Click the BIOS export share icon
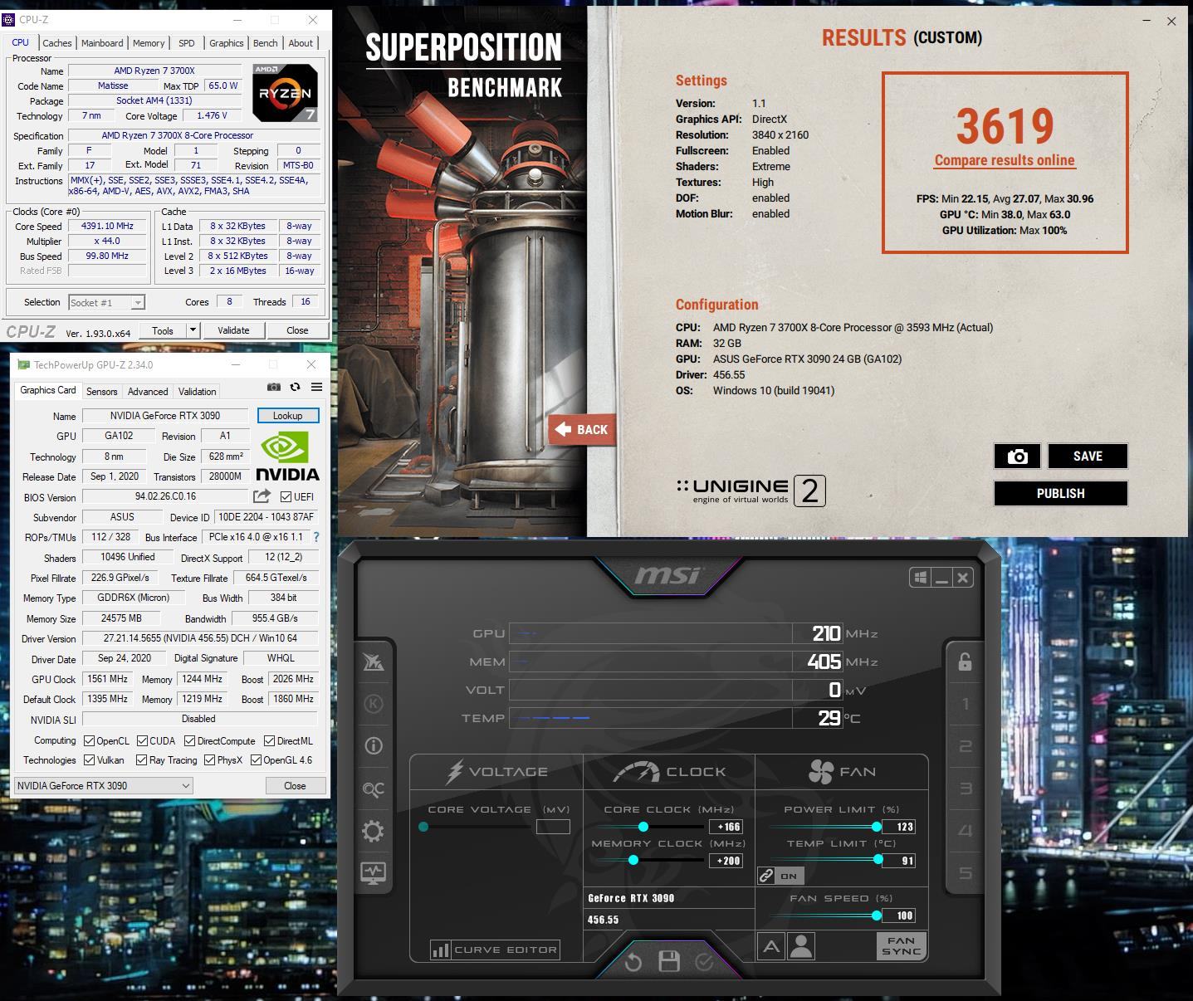This screenshot has width=1193, height=1001. (262, 496)
